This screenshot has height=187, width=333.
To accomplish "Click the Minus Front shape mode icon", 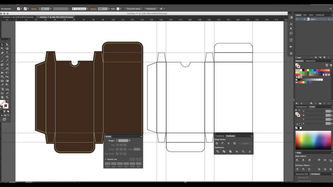I will point(223,143).
